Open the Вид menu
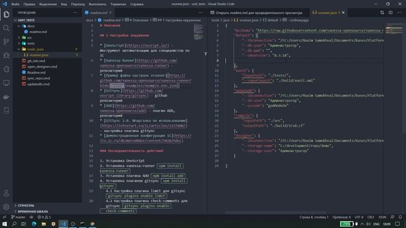406x228 pixels. (63, 4)
